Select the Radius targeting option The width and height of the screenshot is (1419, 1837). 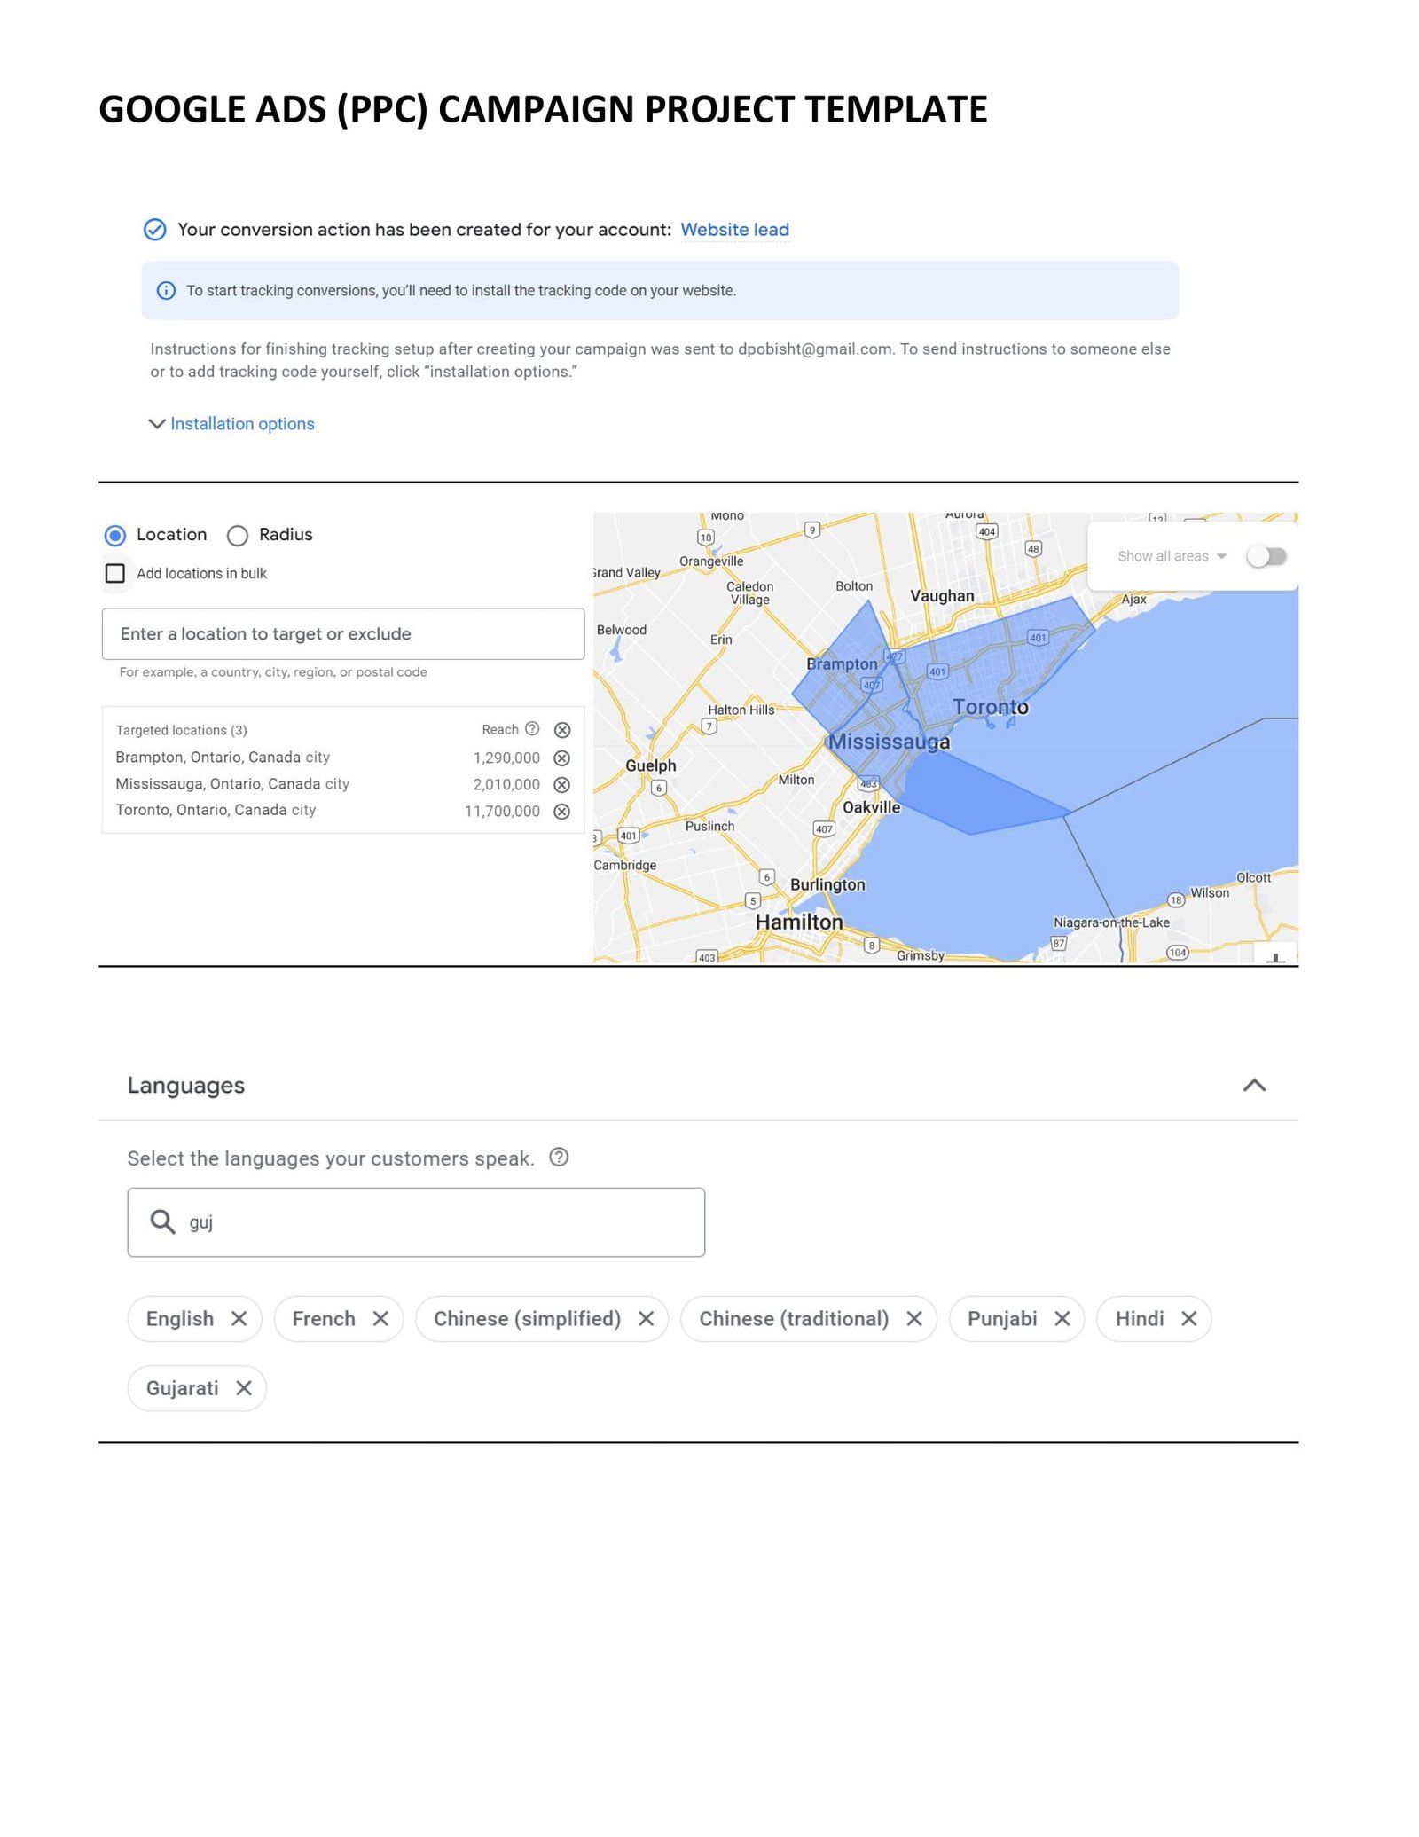click(x=236, y=535)
